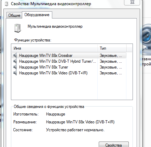Select Hauppauge WinTV 88x Tuner row
This screenshot has height=147, width=151.
click(69, 67)
